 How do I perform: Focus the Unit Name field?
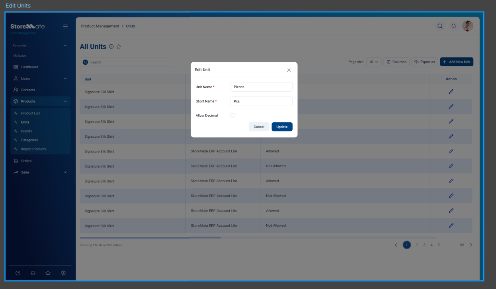tap(261, 87)
